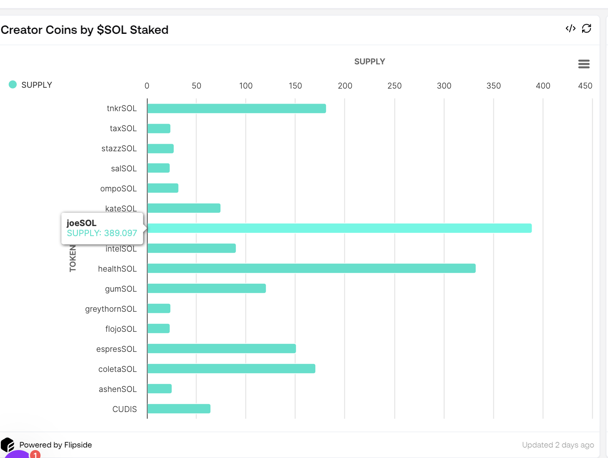The height and width of the screenshot is (458, 608).
Task: Click the CUDIS bar
Action: (179, 409)
